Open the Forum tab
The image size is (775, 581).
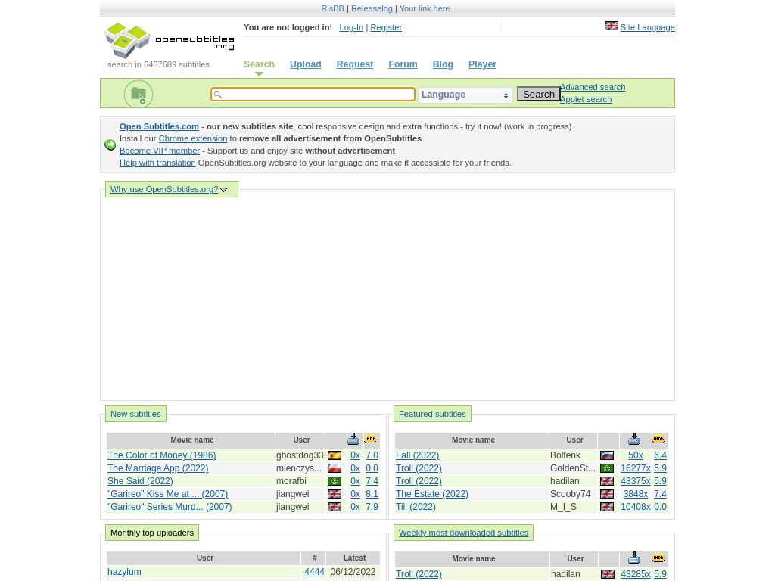(x=403, y=64)
